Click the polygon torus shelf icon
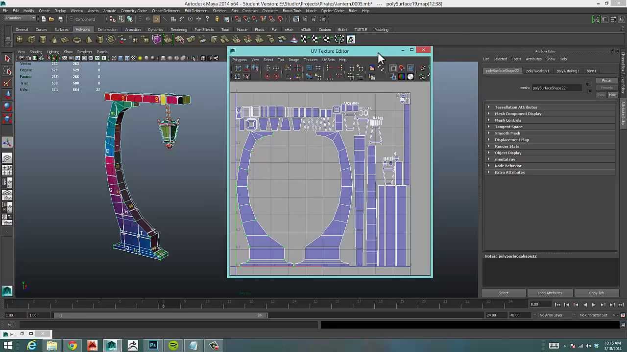Screen dimensions: 627x352 77,40
